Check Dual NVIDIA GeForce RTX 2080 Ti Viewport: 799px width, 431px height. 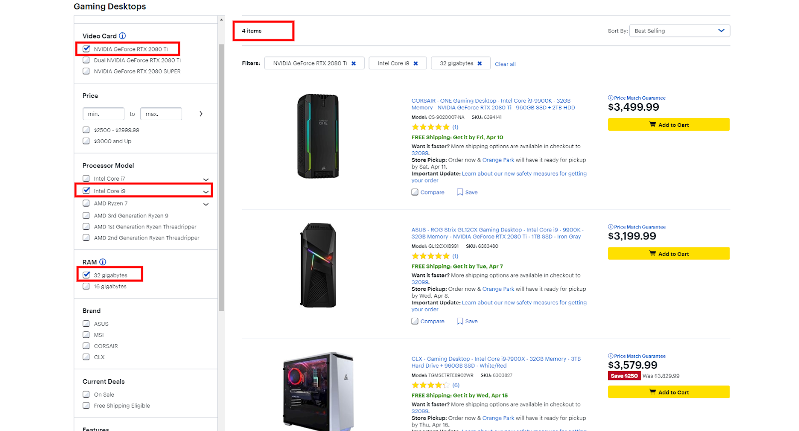click(x=86, y=60)
